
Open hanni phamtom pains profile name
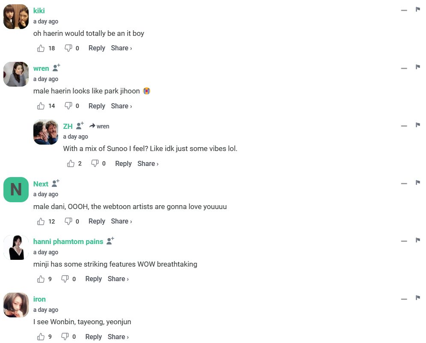pos(68,241)
